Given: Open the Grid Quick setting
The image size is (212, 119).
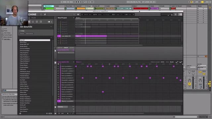Looking at the screenshot, I should (x=172, y=62).
